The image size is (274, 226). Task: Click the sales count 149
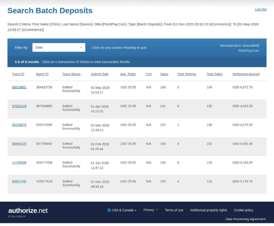pyautogui.click(x=163, y=87)
